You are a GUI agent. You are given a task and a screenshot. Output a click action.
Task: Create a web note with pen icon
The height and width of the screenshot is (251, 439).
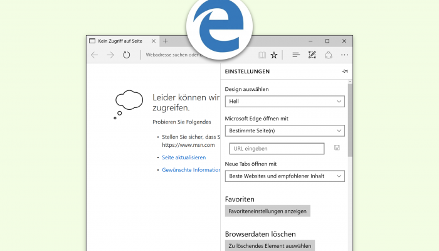pyautogui.click(x=312, y=55)
